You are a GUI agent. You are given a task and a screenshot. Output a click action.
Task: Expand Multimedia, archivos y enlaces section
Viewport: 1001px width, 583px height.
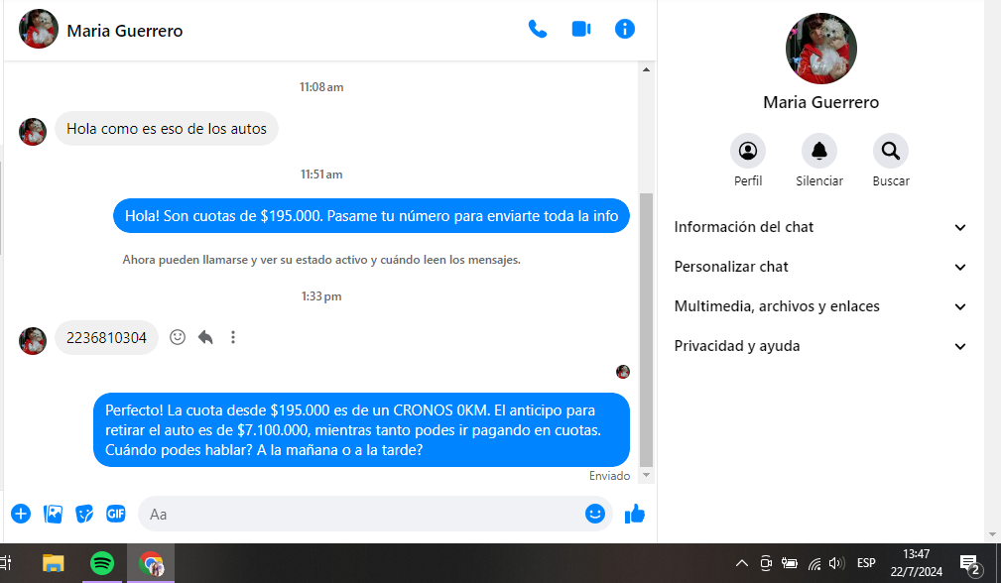pos(820,306)
